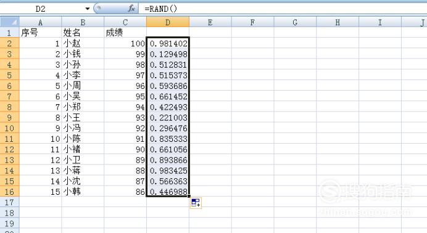Select column G header
Screen dimensions: 427x233
(x=295, y=22)
